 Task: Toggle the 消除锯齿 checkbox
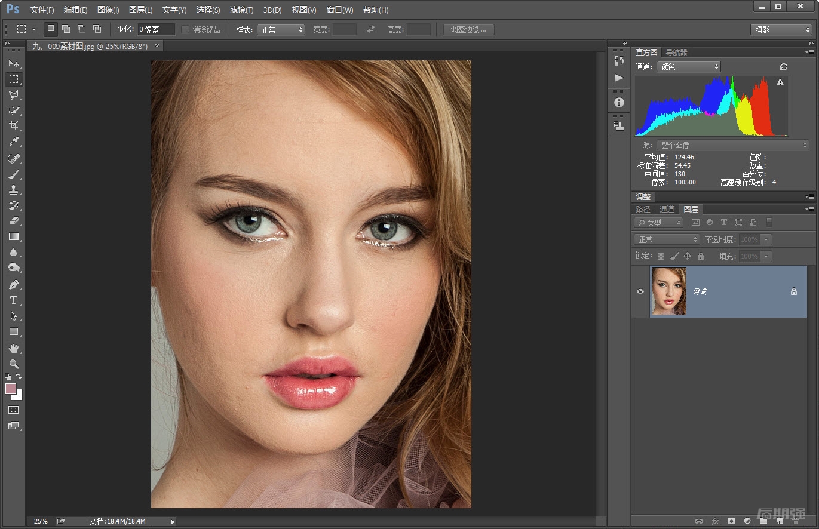185,29
